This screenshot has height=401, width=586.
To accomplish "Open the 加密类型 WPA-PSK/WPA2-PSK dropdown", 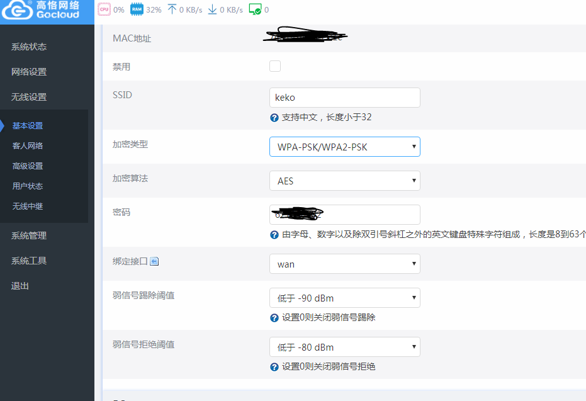I will pyautogui.click(x=344, y=147).
